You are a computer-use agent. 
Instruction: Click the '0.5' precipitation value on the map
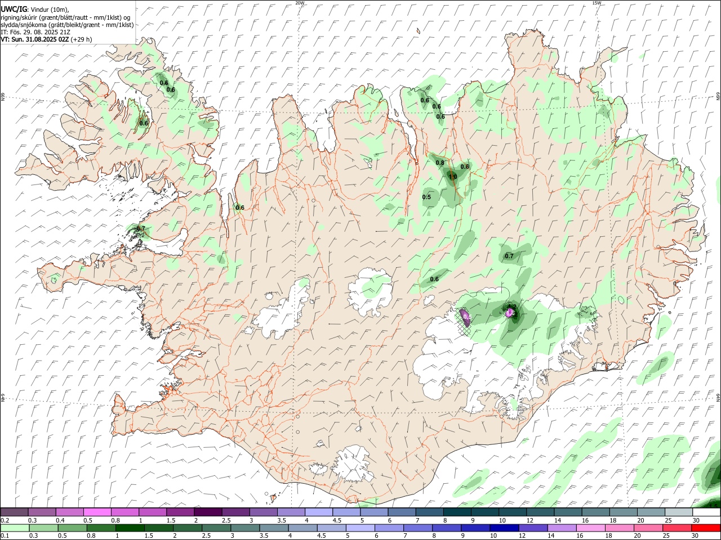[426, 197]
